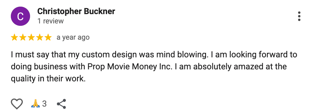Image resolution: width=317 pixels, height=112 pixels.
Task: Click the purple C profile avatar
Action: 20,16
